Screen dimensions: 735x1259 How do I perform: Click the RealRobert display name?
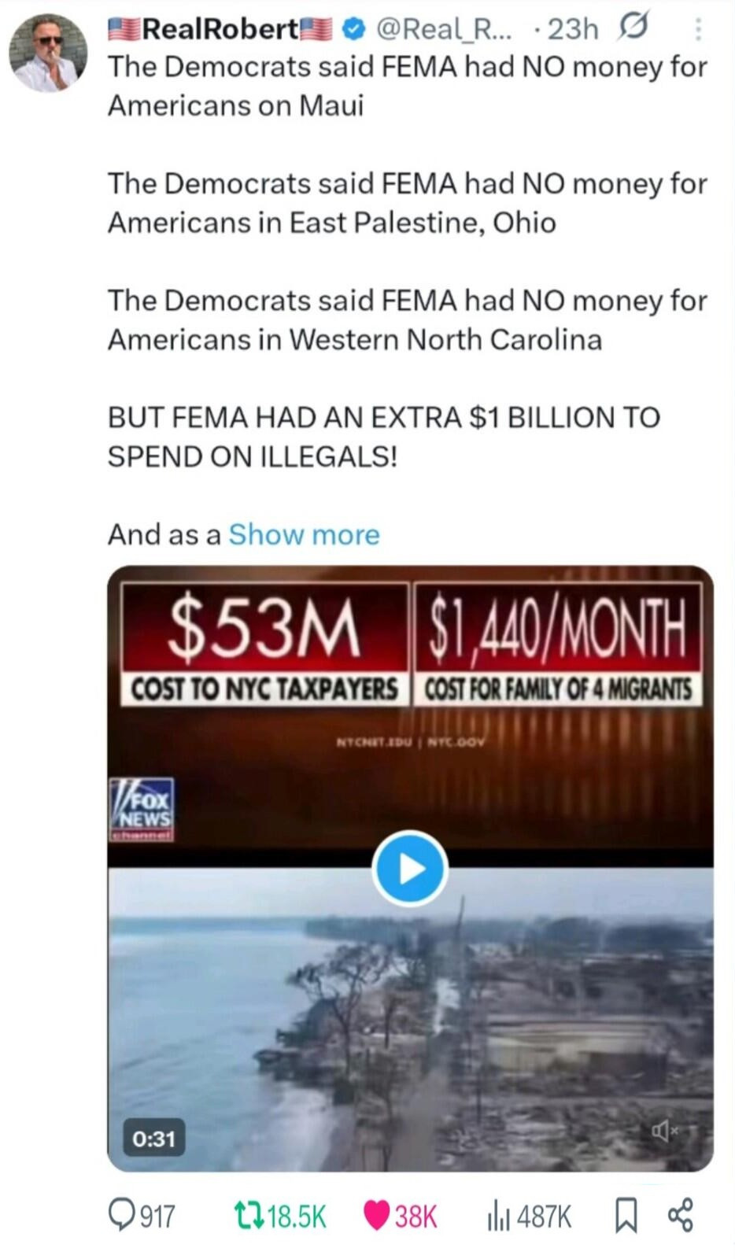point(220,29)
